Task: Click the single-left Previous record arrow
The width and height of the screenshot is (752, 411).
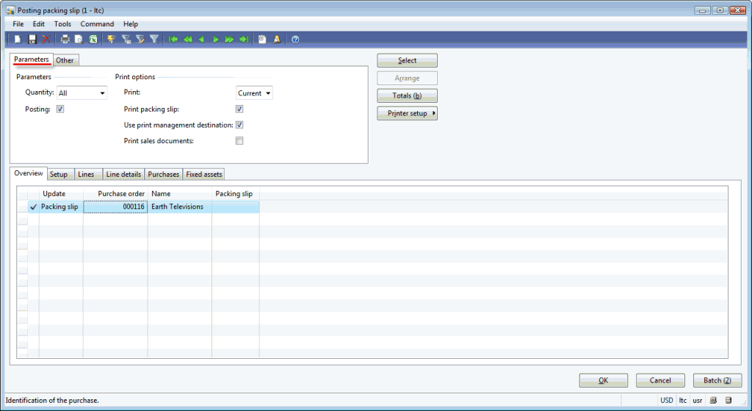Action: click(x=201, y=40)
